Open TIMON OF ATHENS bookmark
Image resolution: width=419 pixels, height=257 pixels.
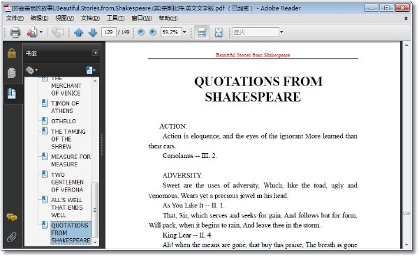[65, 107]
